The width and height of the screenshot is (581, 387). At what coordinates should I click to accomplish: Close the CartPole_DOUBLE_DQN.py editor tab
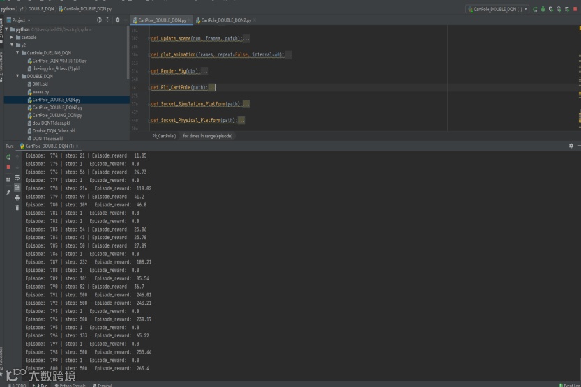coord(189,20)
